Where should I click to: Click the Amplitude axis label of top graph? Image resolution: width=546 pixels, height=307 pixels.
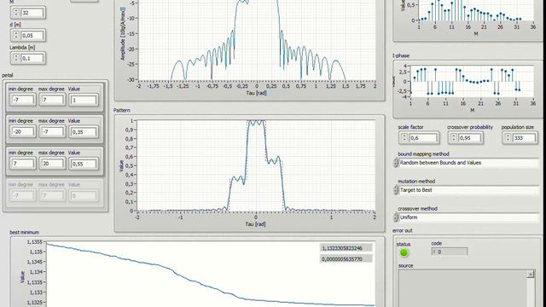coord(123,34)
